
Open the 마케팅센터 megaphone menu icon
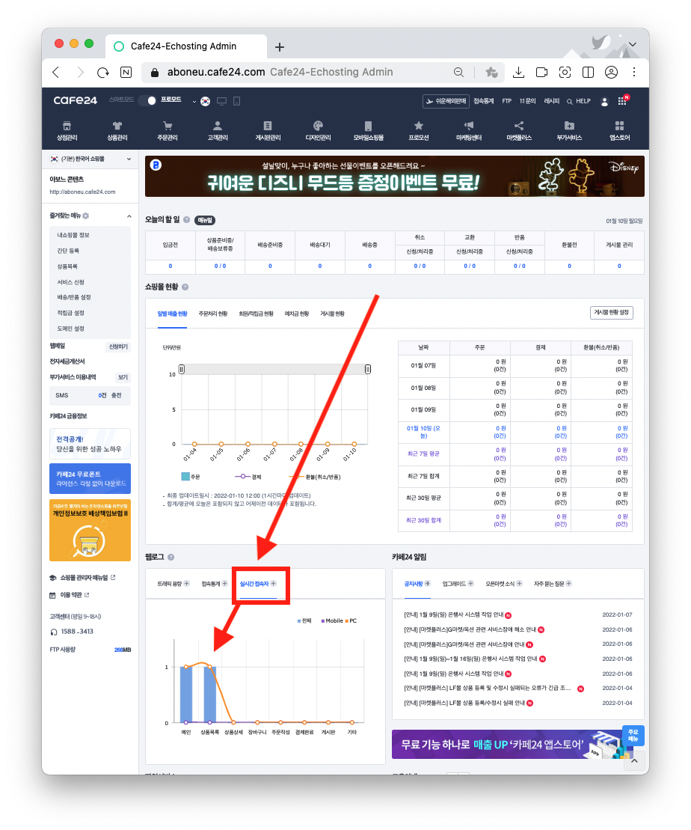[469, 126]
